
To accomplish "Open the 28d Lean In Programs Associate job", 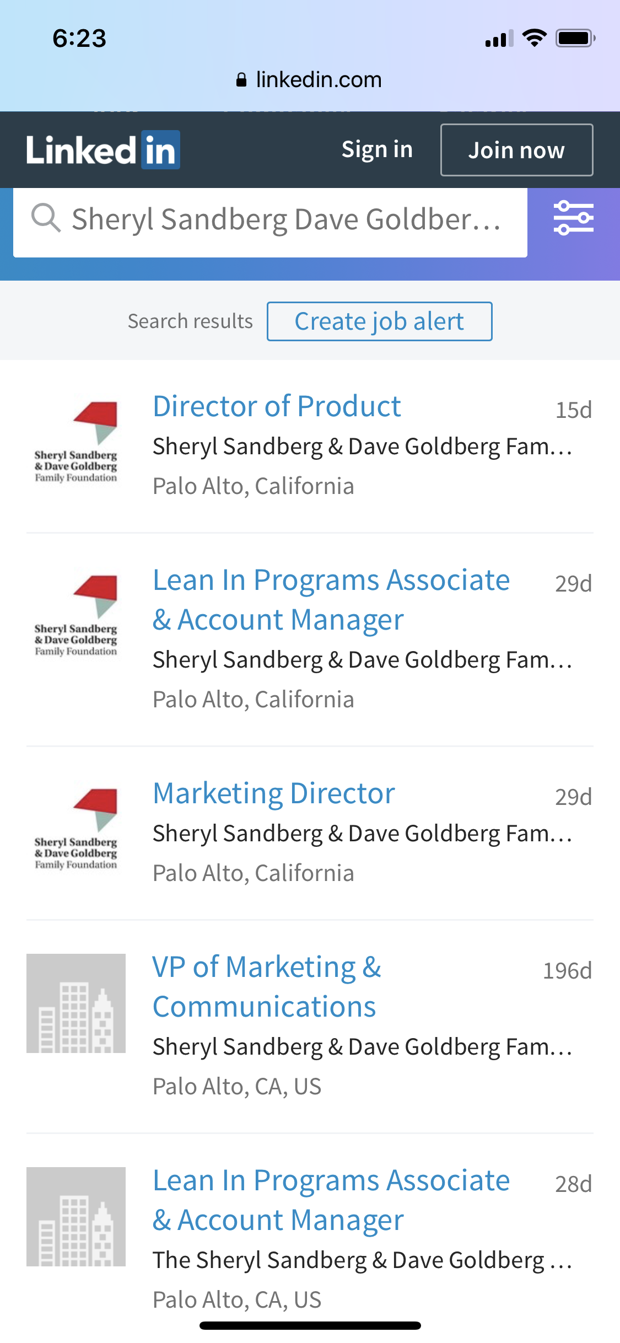I will coord(331,1200).
